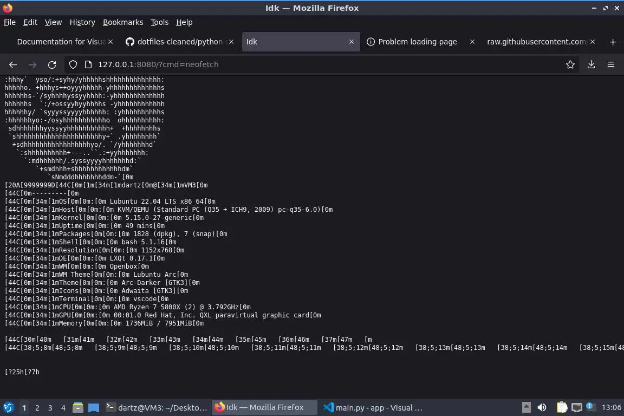
Task: Show site information page icon
Action: [88, 64]
